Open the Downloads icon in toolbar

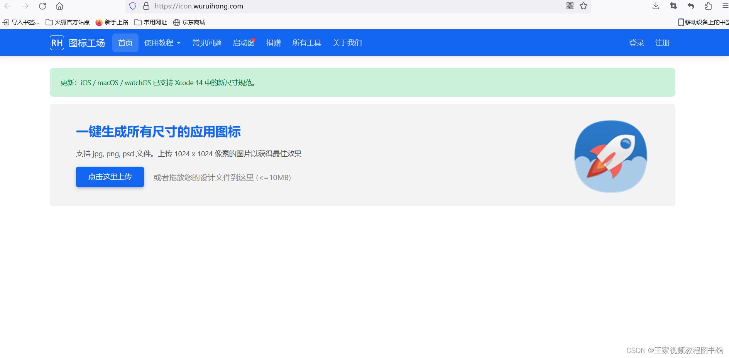655,6
